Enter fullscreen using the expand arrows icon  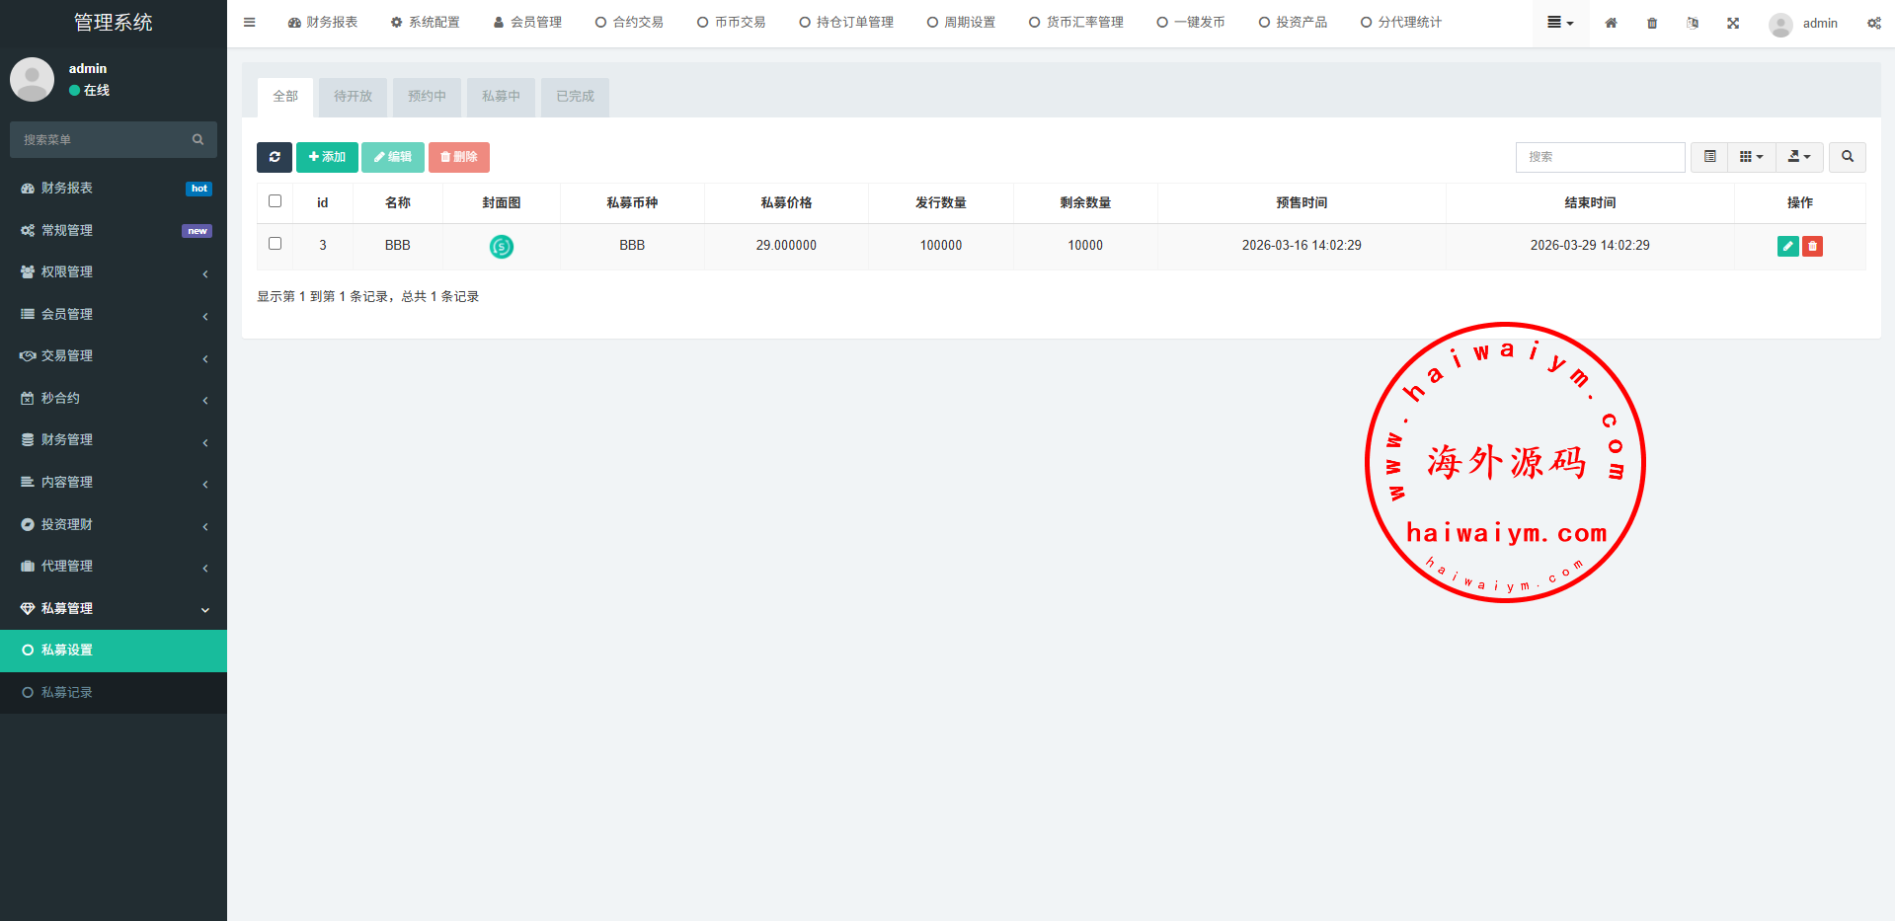pyautogui.click(x=1733, y=23)
